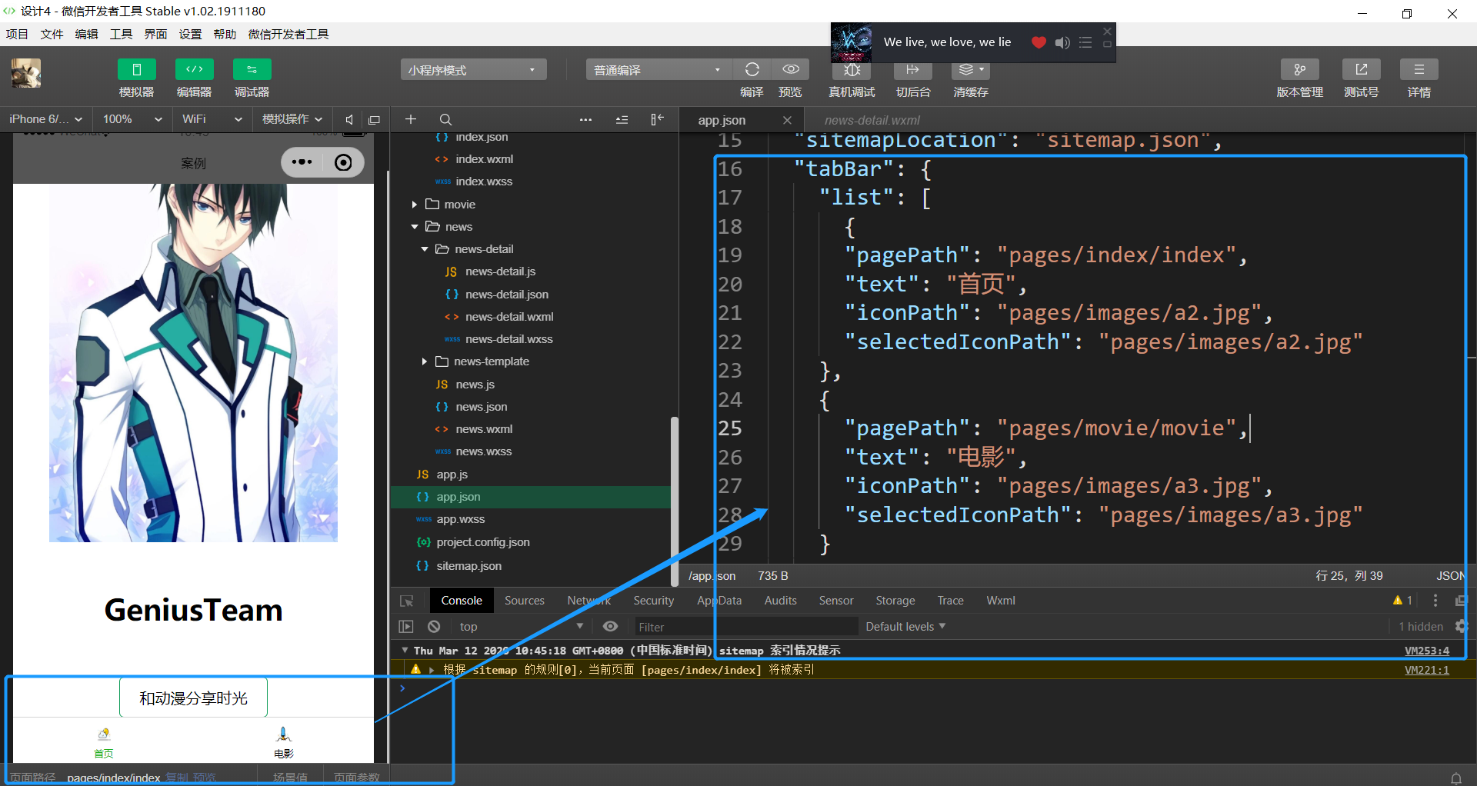Click the console Filter input field
The height and width of the screenshot is (786, 1477).
pos(745,627)
